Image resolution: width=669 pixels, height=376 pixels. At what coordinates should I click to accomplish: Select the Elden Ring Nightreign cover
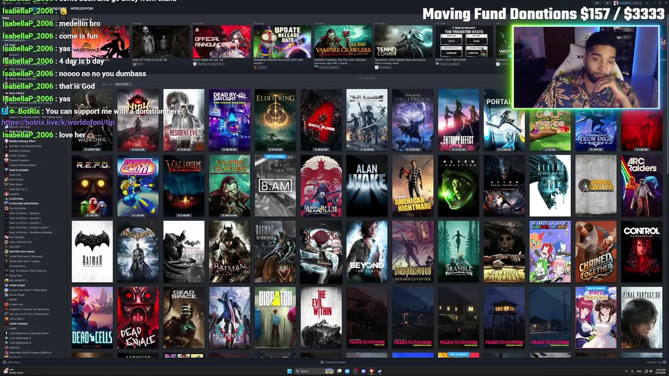[413, 120]
